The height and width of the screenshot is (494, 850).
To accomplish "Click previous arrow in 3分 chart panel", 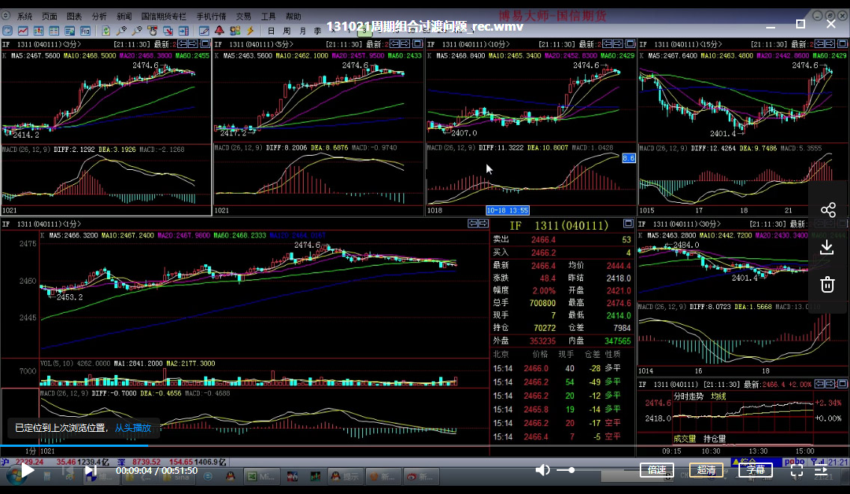I will point(183,43).
